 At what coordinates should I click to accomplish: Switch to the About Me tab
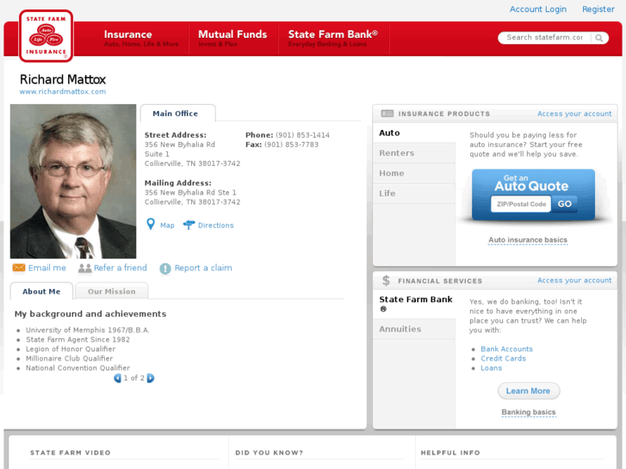[x=41, y=292]
